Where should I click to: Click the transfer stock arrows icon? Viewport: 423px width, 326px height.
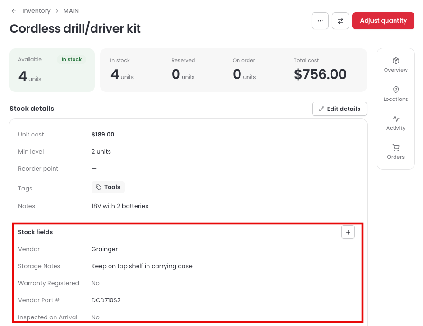(340, 21)
